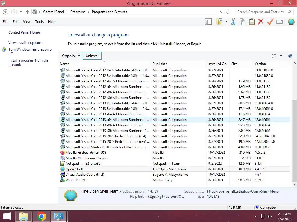Click the orange checkmark Properties icon
The height and width of the screenshot is (222, 297).
tap(270, 22)
